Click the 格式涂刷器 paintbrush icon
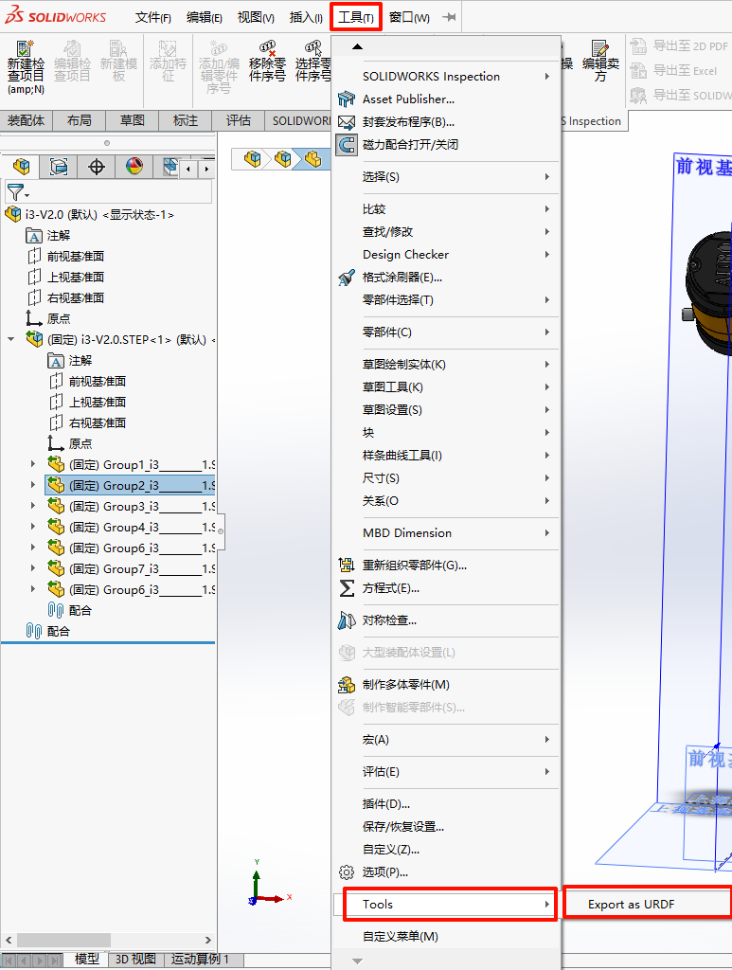This screenshot has width=732, height=970. [x=347, y=278]
